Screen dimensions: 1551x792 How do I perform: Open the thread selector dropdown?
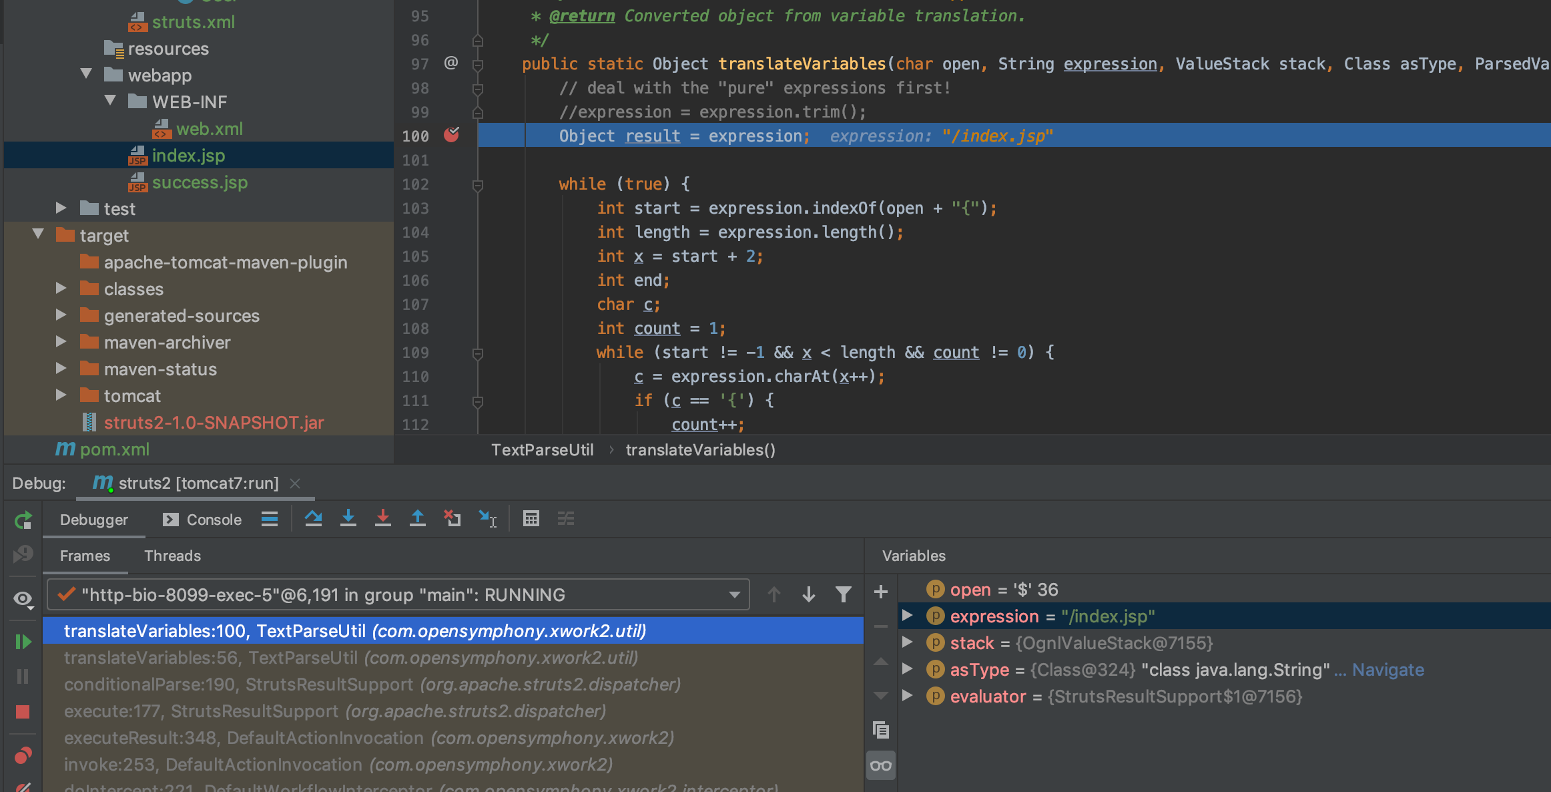734,594
